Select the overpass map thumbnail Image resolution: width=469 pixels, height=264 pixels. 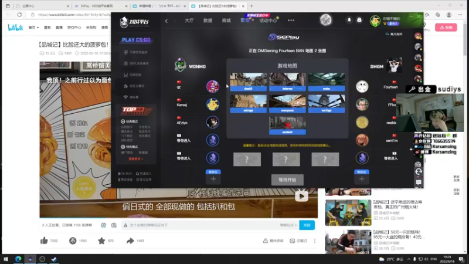click(287, 104)
